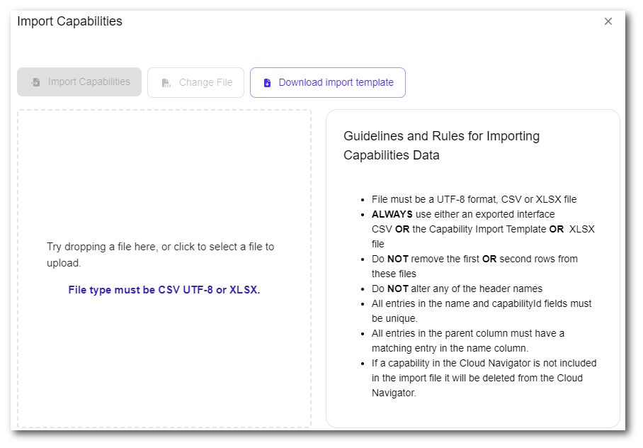Click the 'Do NOT alter header names' rule
The width and height of the screenshot is (643, 448).
point(457,289)
